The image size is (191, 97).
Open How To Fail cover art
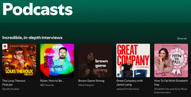[171, 60]
